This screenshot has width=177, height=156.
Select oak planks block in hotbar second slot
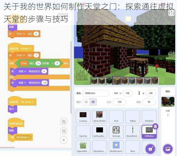[x=102, y=81]
